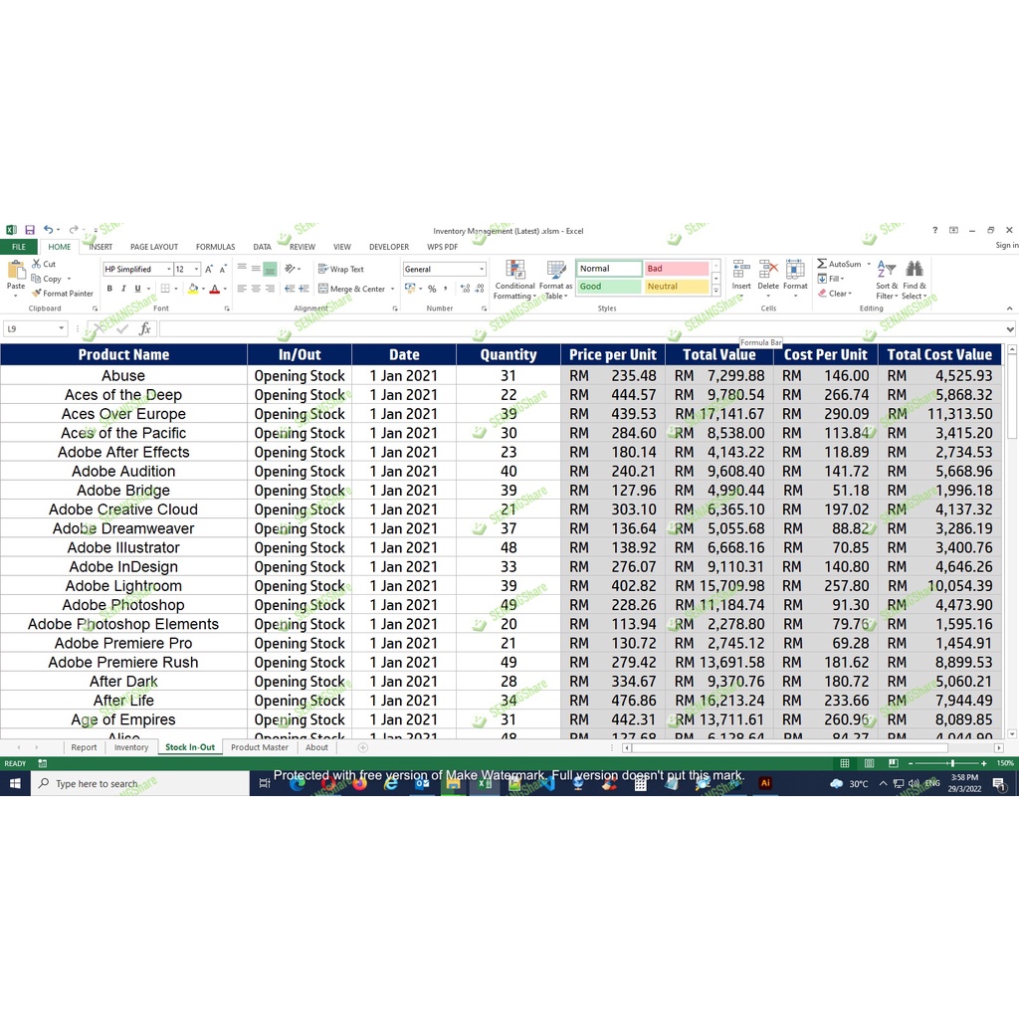
Task: Click the Merge & Center button
Action: [351, 289]
